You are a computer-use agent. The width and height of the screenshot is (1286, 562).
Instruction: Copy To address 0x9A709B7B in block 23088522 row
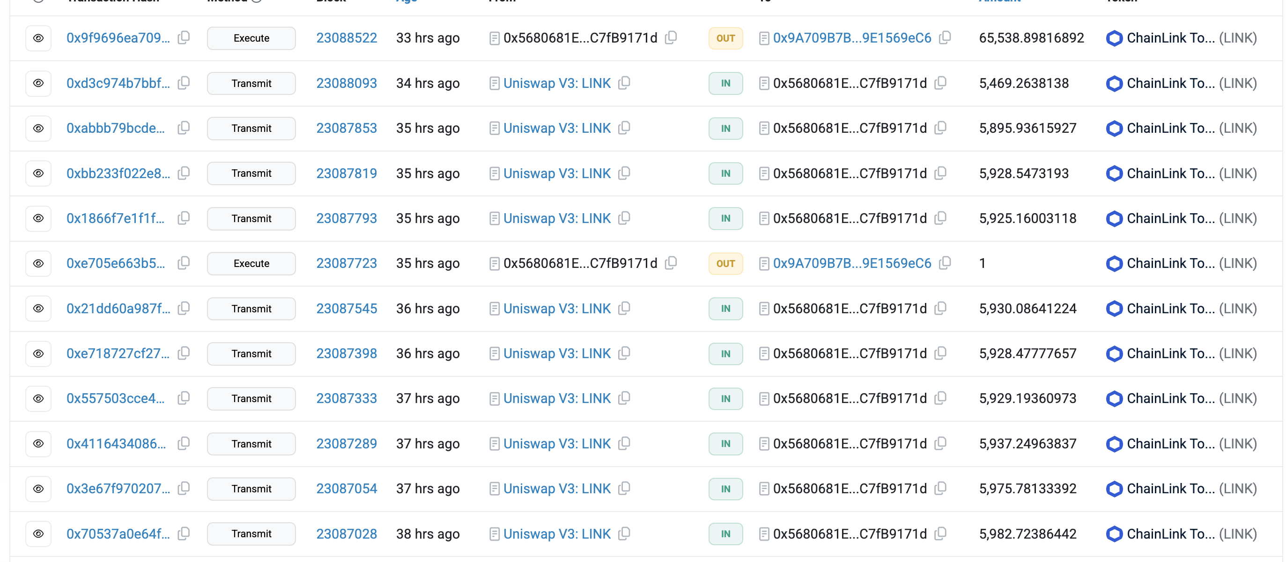tap(945, 38)
